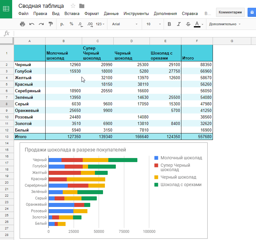
Task: Expand the Дополнительно toolbar dropdown
Action: pos(225,24)
